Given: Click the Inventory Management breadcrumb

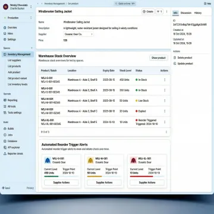Looking at the screenshot, I should (x=55, y=4).
